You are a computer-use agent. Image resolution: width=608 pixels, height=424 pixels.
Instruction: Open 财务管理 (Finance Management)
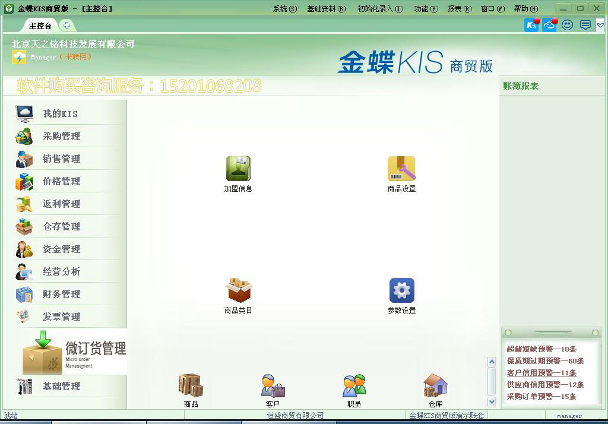pyautogui.click(x=53, y=294)
